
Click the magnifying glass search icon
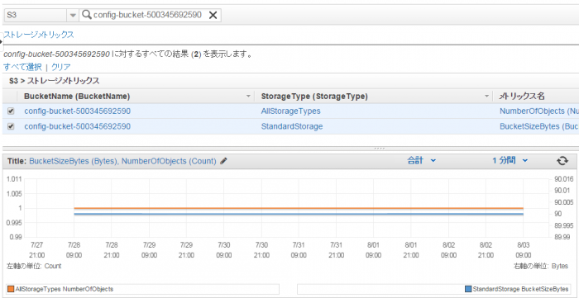tap(86, 15)
